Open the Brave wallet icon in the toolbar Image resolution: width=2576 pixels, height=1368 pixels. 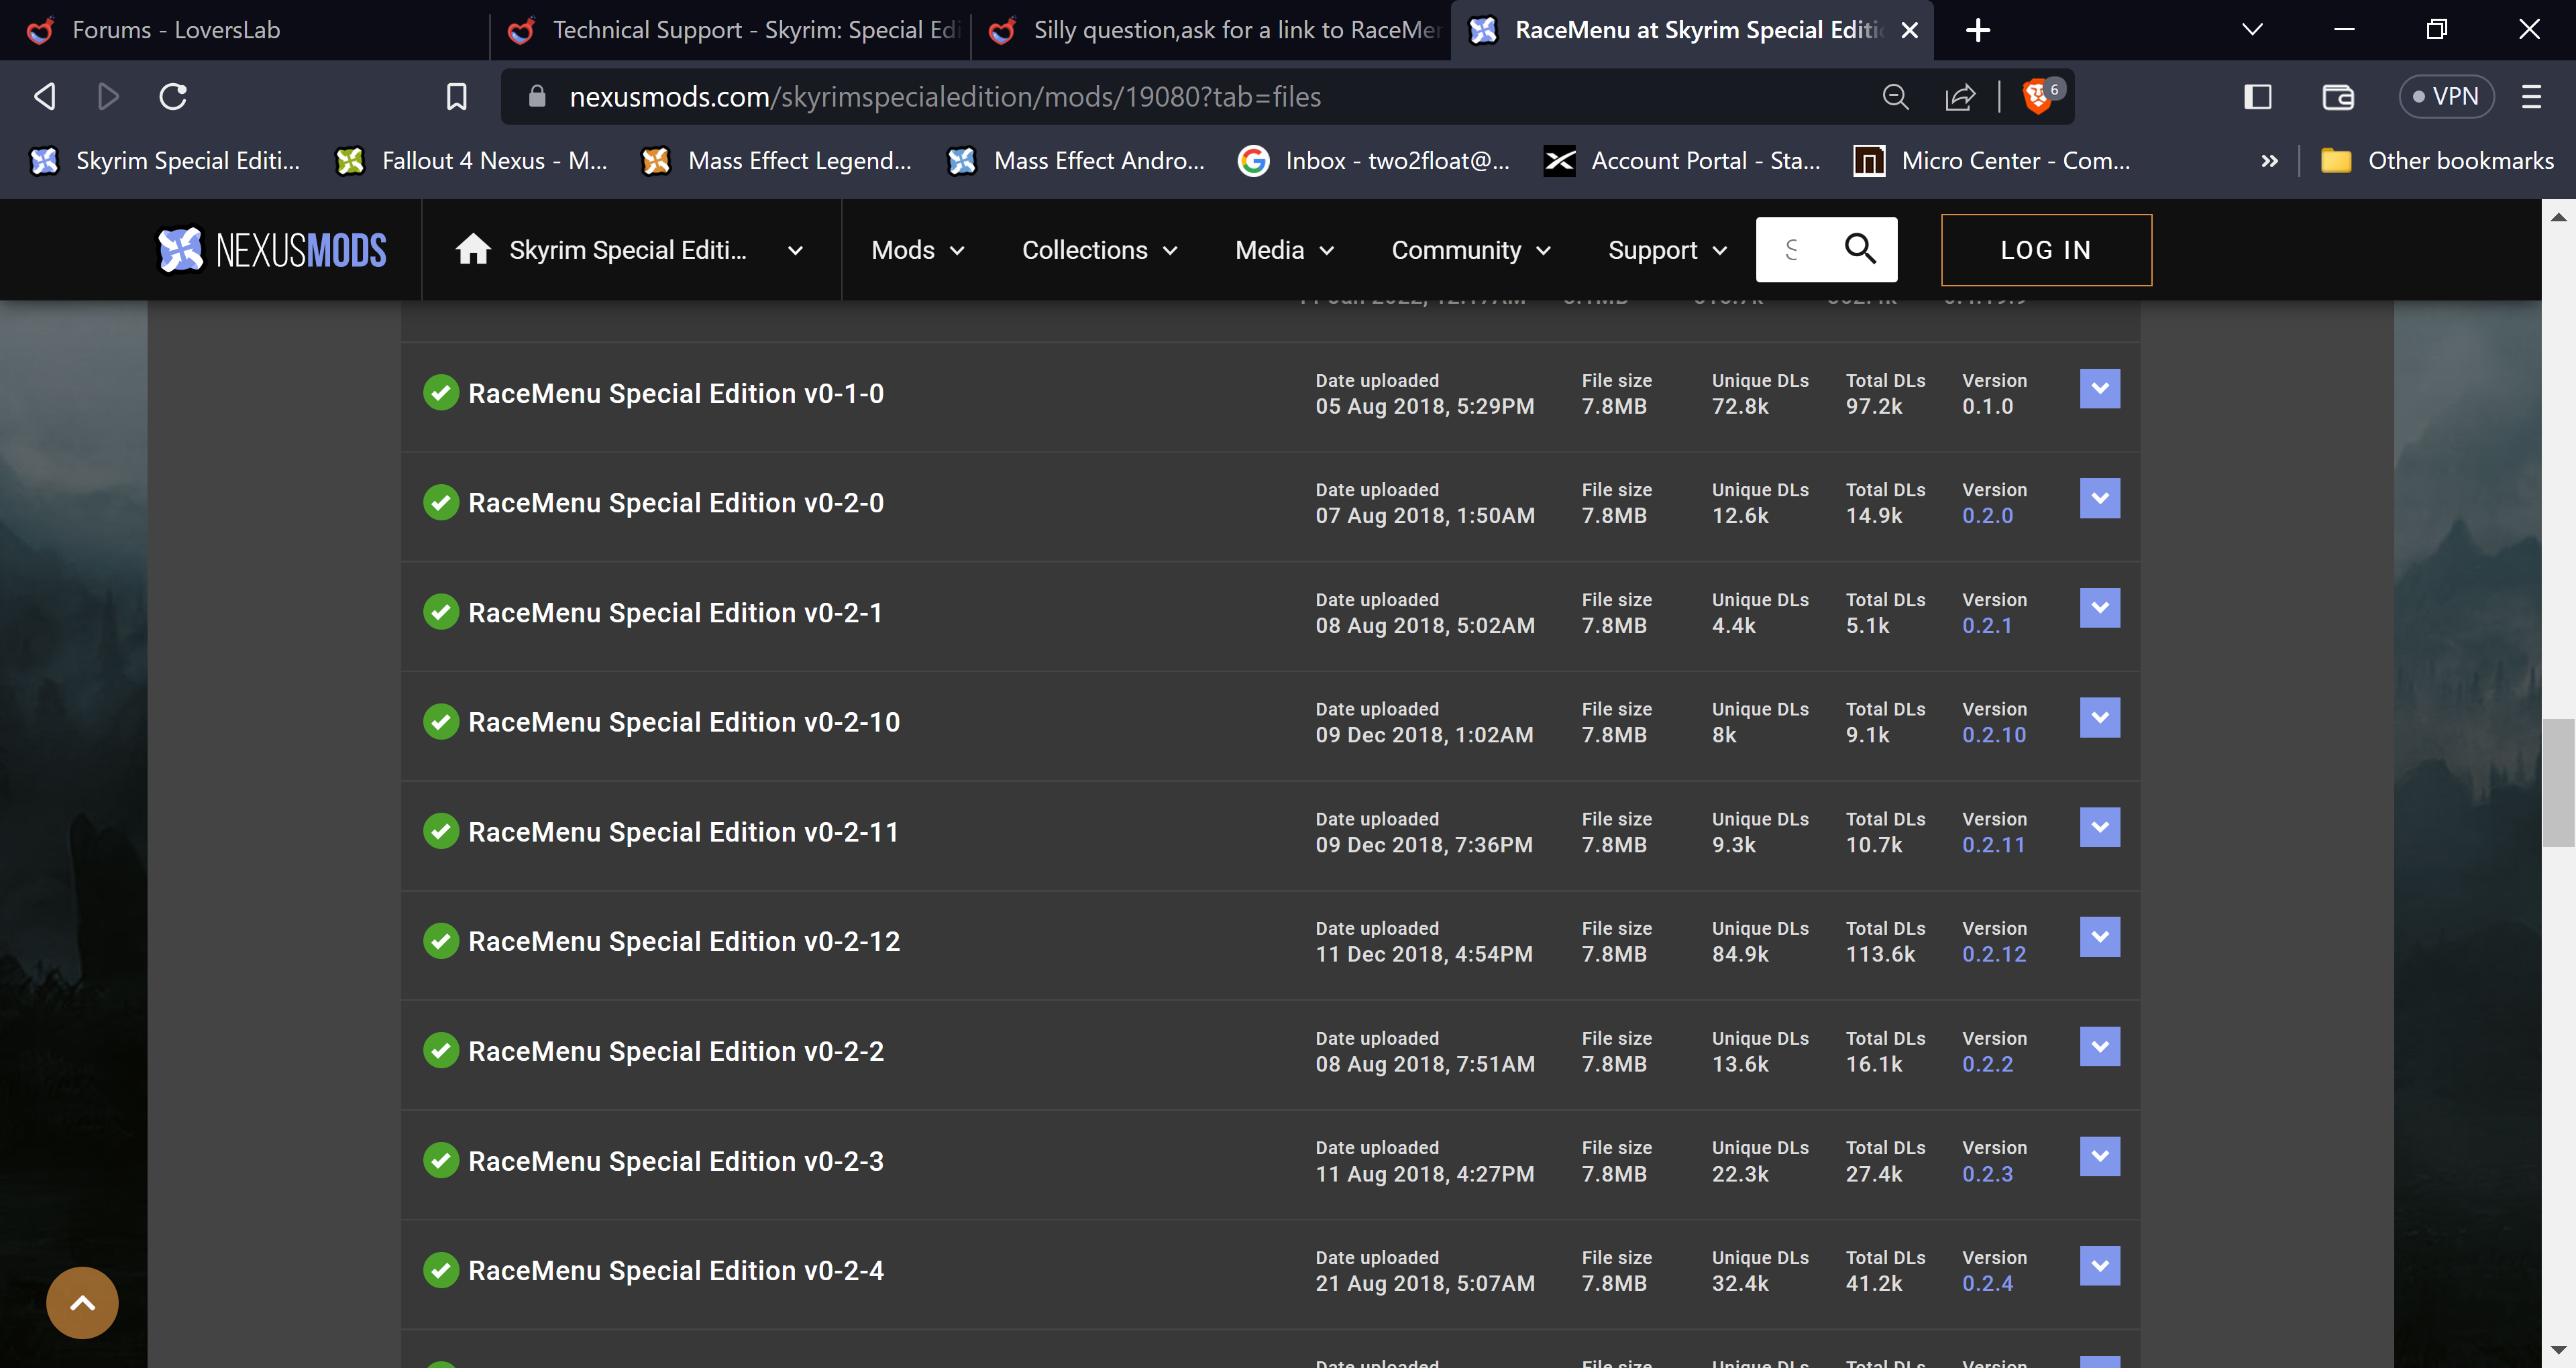point(2338,96)
